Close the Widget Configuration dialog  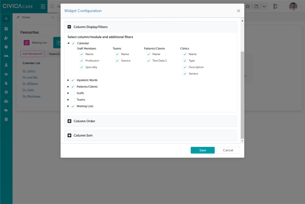point(239,11)
